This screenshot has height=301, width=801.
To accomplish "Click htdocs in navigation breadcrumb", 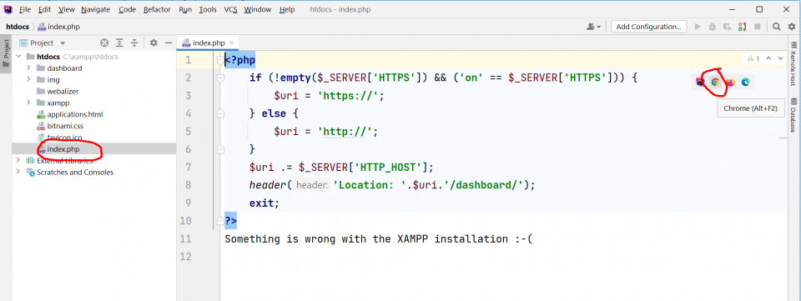I will point(17,27).
